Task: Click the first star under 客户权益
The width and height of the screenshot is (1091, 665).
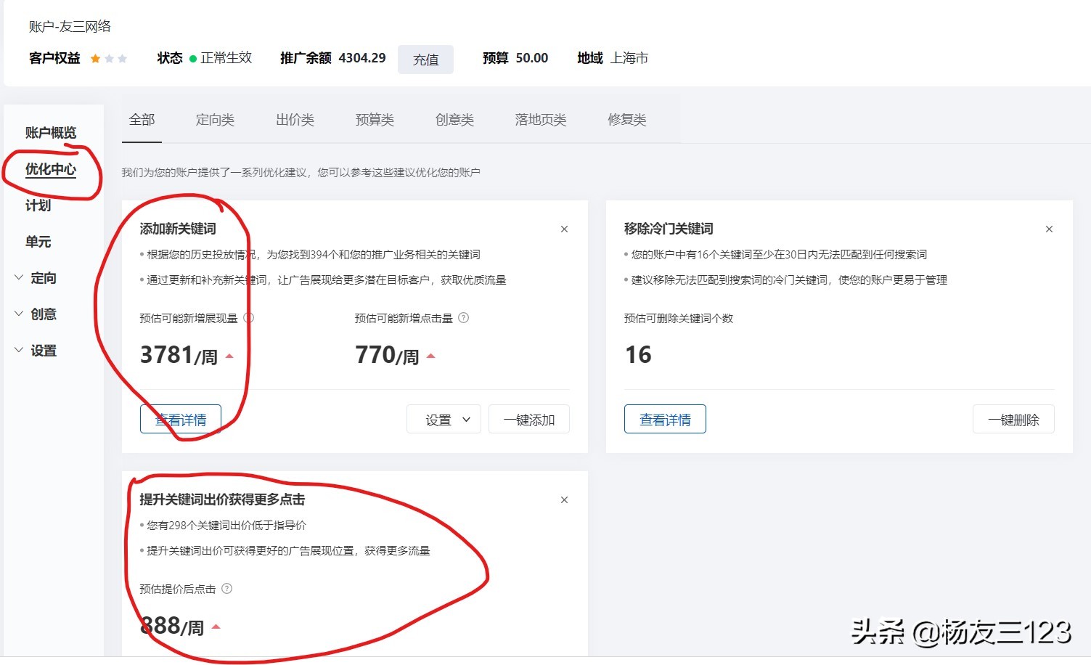Action: point(95,58)
